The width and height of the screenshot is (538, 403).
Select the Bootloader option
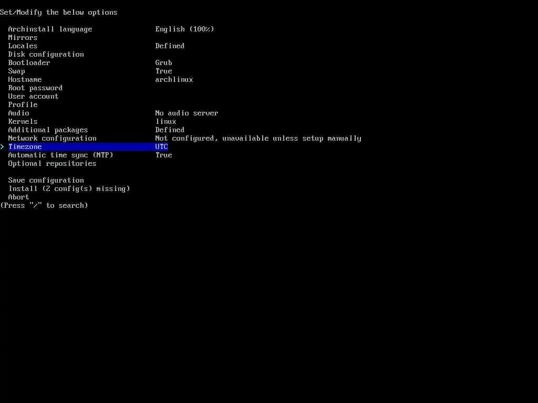pos(29,63)
